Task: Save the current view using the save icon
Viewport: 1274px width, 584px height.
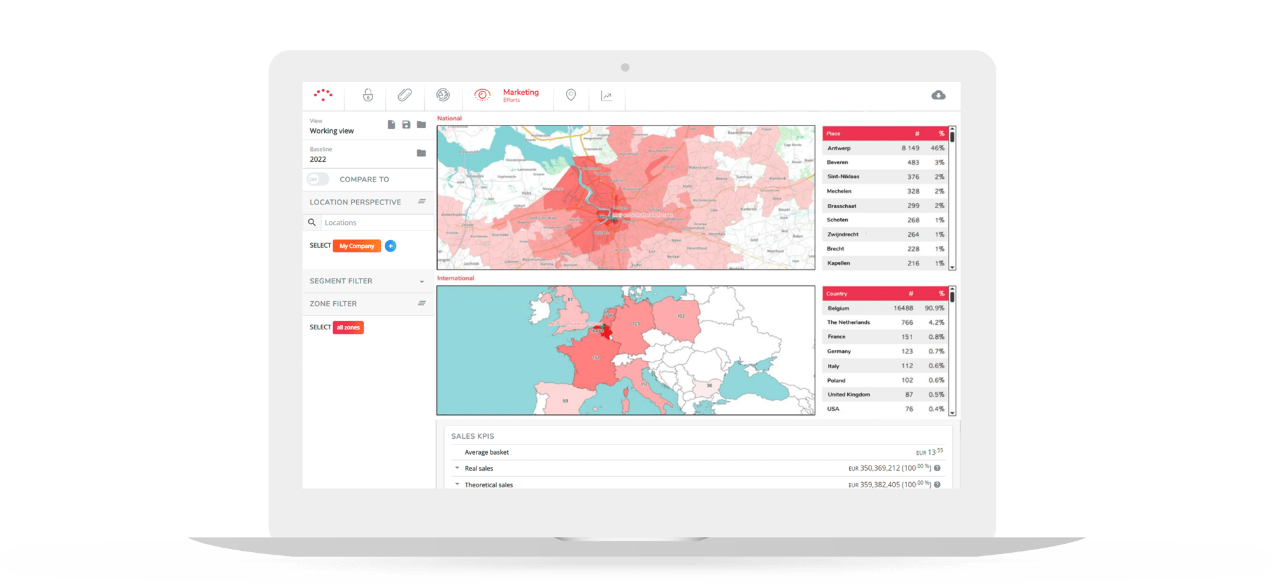Action: pos(406,125)
